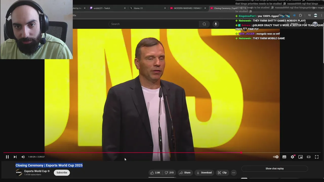This screenshot has height=182, width=324.
Task: Click the 1.41M subscribers text
Action: tap(33, 175)
